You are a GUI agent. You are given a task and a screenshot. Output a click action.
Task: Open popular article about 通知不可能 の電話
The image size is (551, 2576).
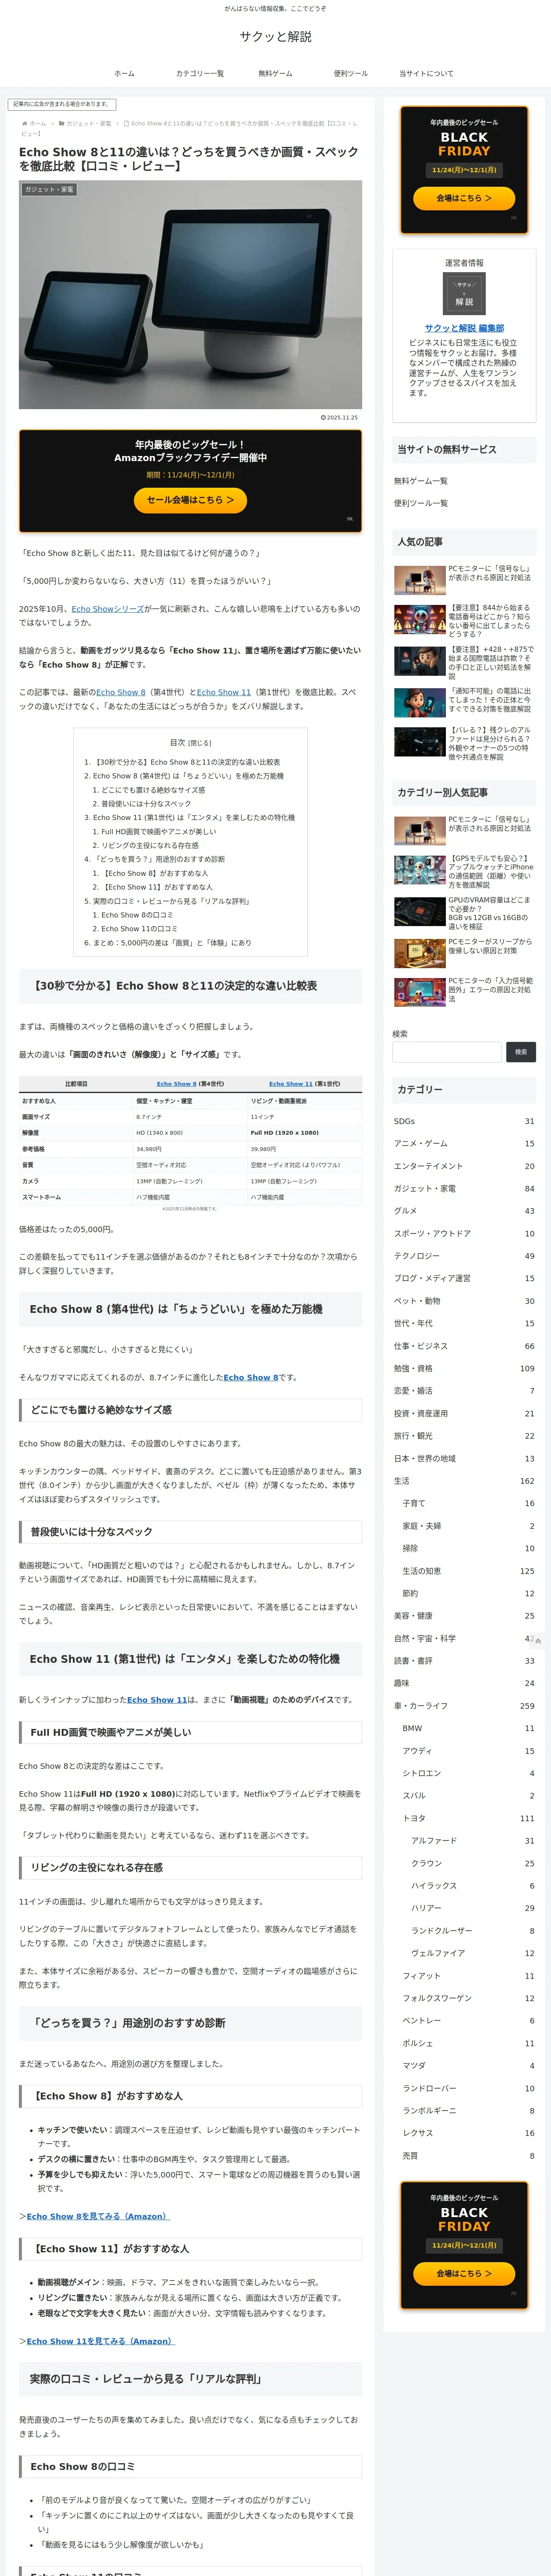point(464,701)
